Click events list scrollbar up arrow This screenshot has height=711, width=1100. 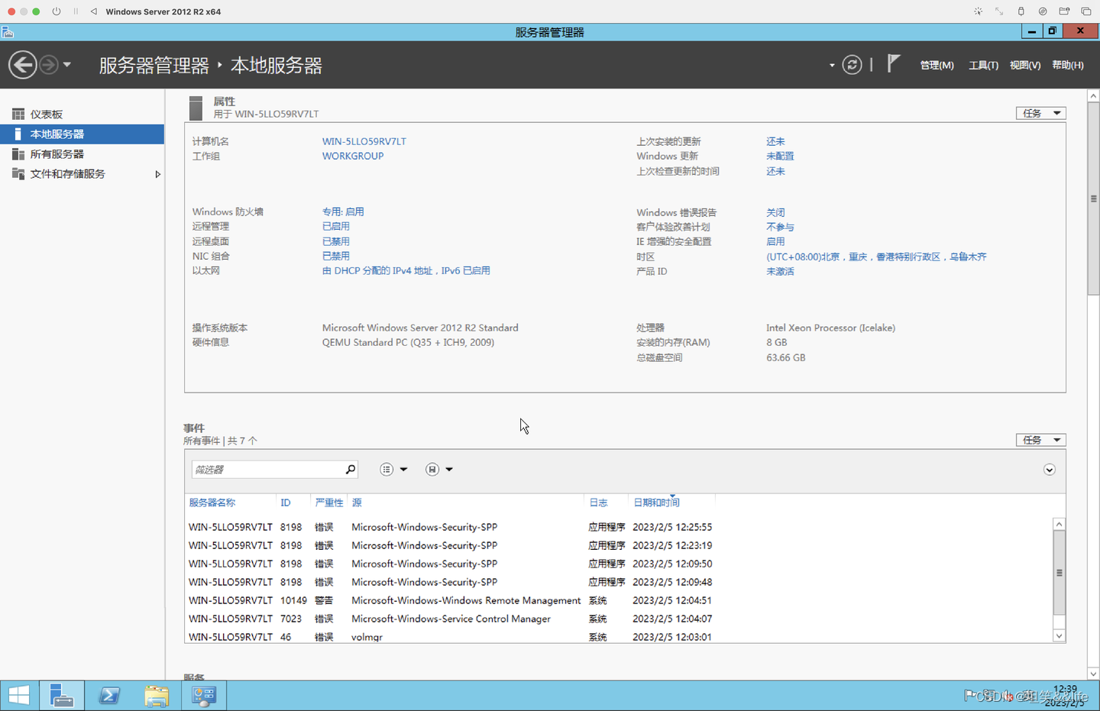coord(1059,524)
